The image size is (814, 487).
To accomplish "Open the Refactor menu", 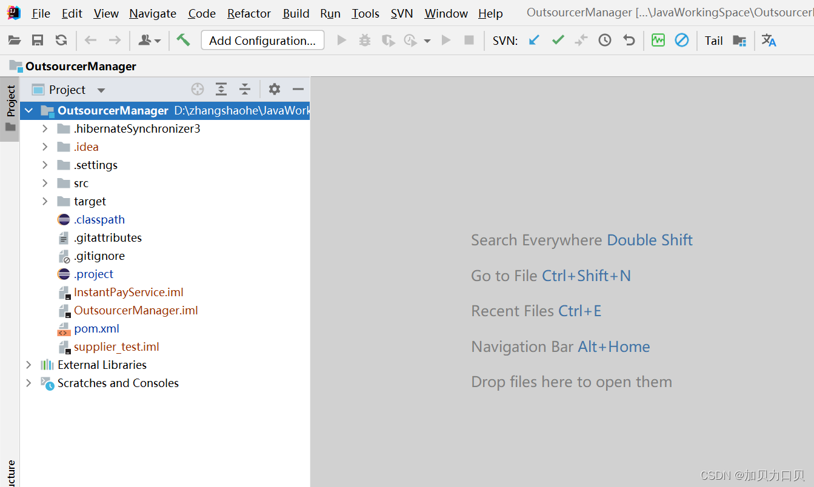I will 249,13.
